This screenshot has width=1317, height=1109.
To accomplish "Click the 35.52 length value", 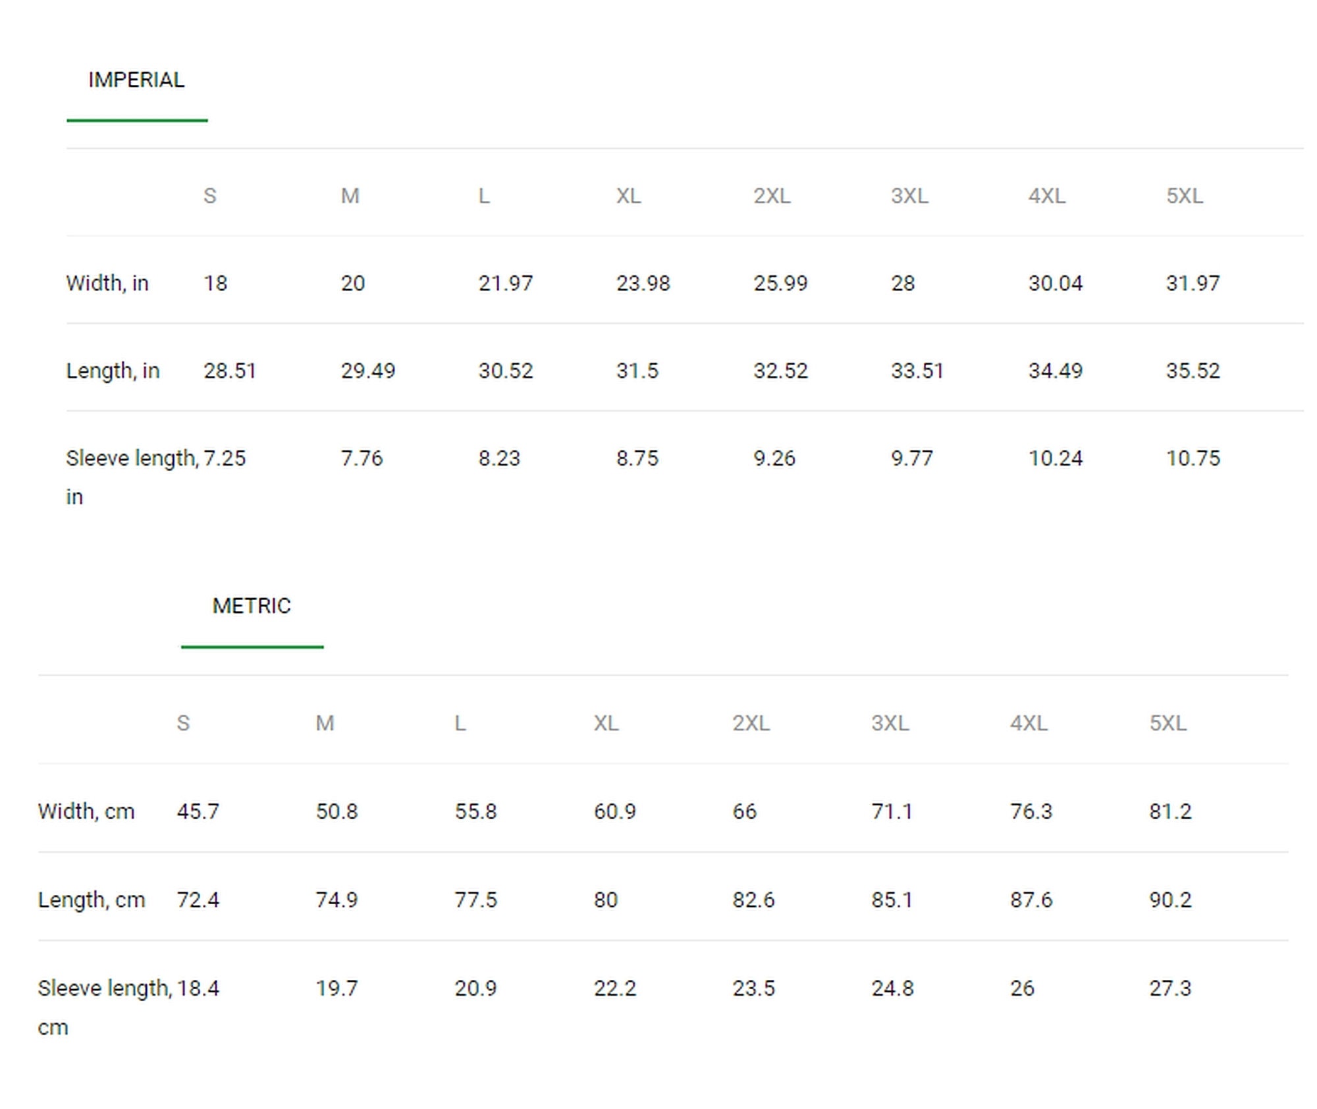I will click(1193, 371).
